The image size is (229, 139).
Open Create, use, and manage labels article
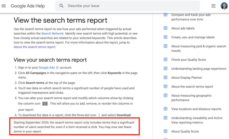coord(193,37)
